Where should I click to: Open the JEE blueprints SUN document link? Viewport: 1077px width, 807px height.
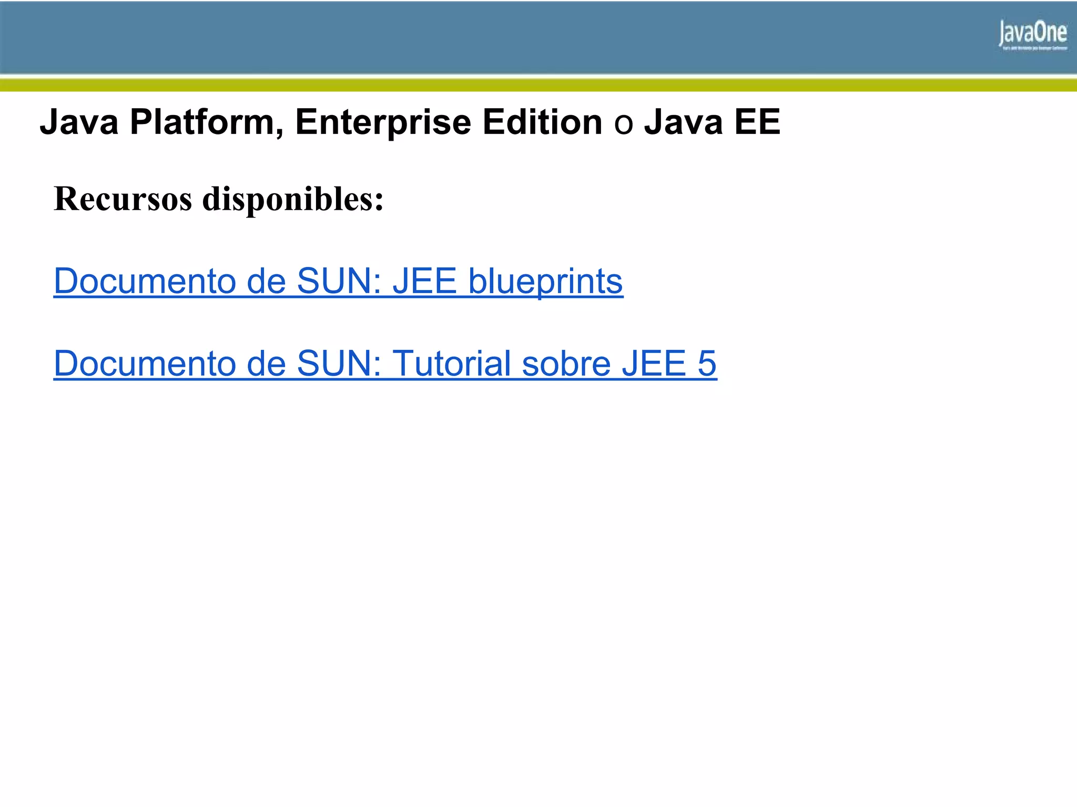[338, 281]
